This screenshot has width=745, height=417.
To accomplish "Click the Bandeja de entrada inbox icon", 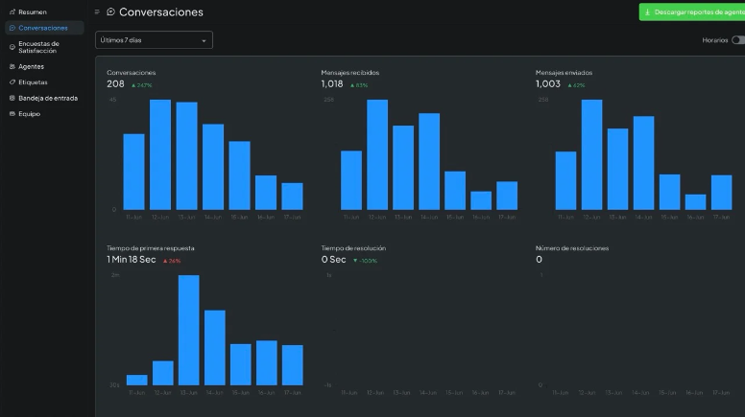I will pos(12,98).
